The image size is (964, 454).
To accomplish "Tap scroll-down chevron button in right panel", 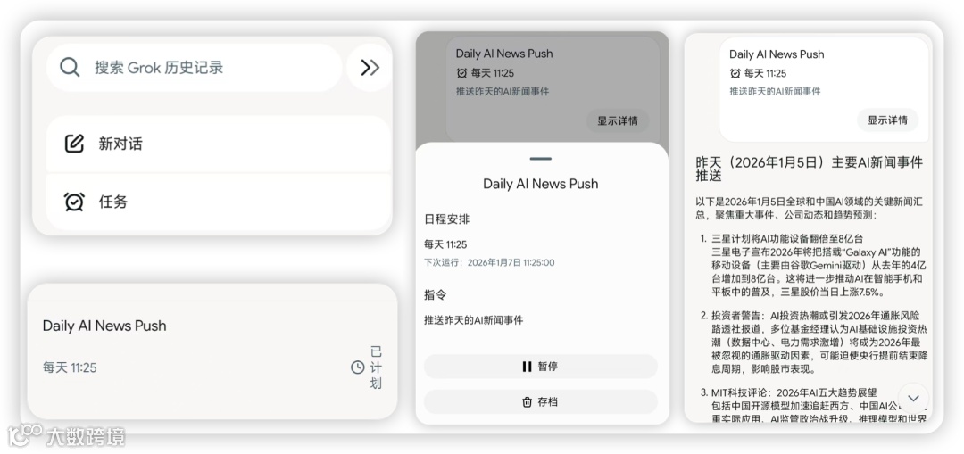I will coord(914,398).
